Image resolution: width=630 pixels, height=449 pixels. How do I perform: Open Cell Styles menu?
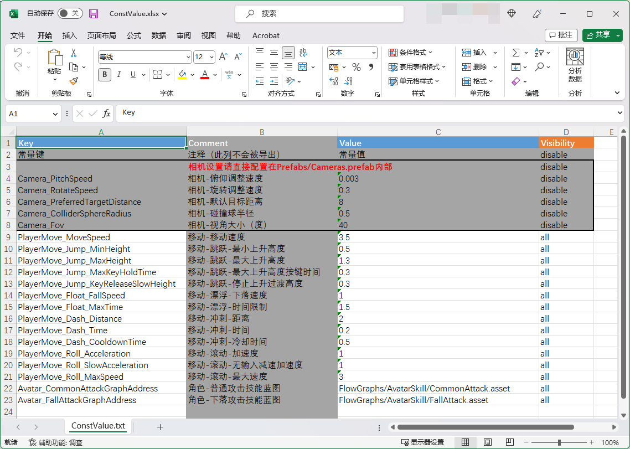414,81
